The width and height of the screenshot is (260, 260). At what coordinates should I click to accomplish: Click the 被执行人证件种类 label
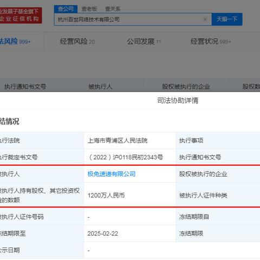203,195
